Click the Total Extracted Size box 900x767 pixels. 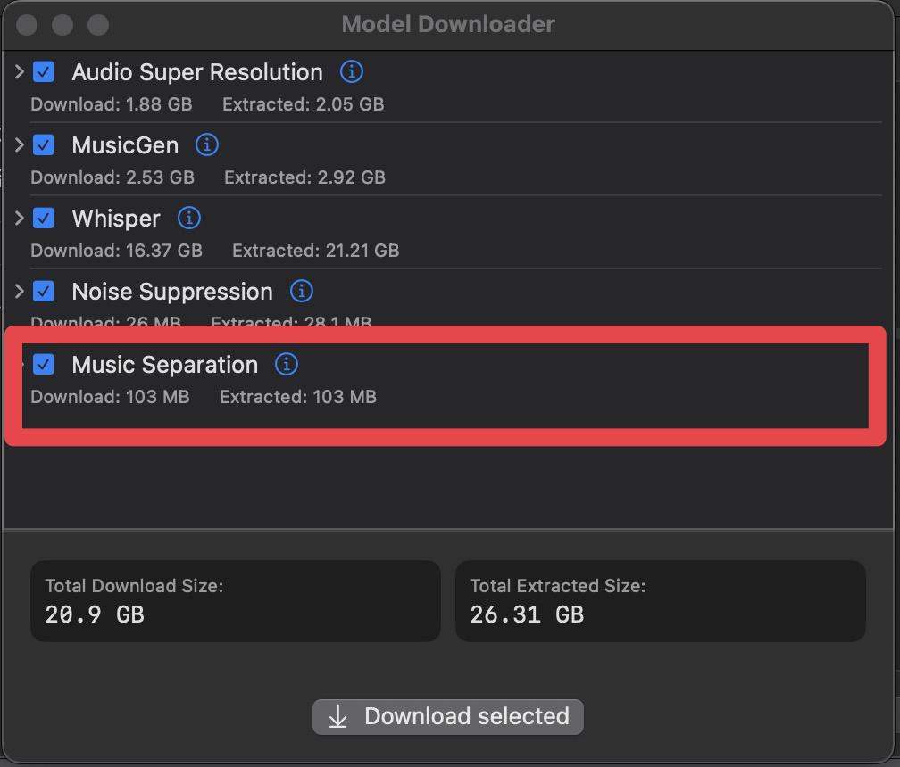(660, 600)
